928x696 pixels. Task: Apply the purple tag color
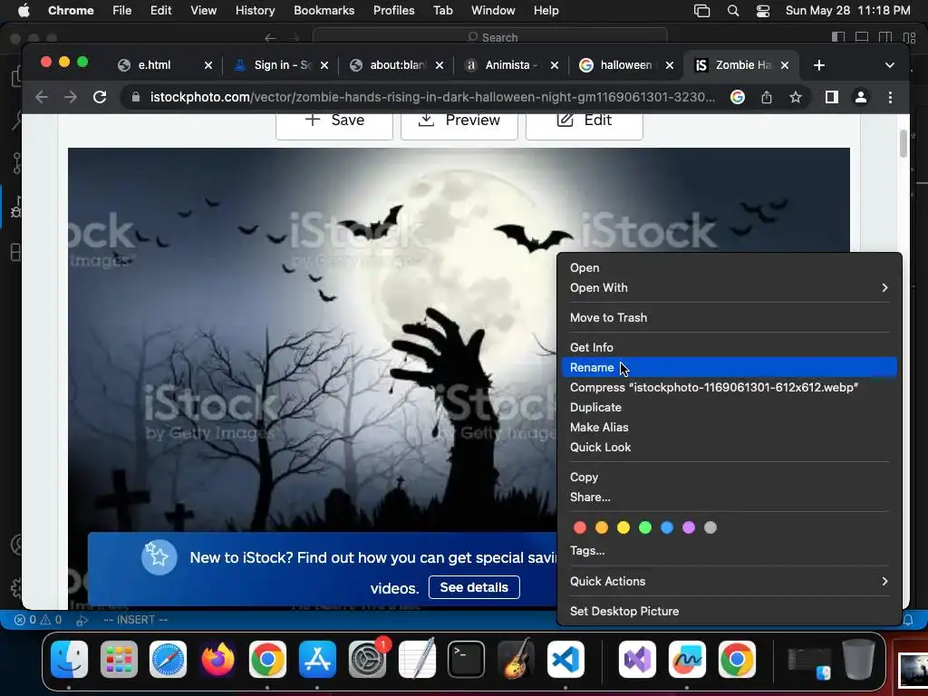click(x=689, y=527)
